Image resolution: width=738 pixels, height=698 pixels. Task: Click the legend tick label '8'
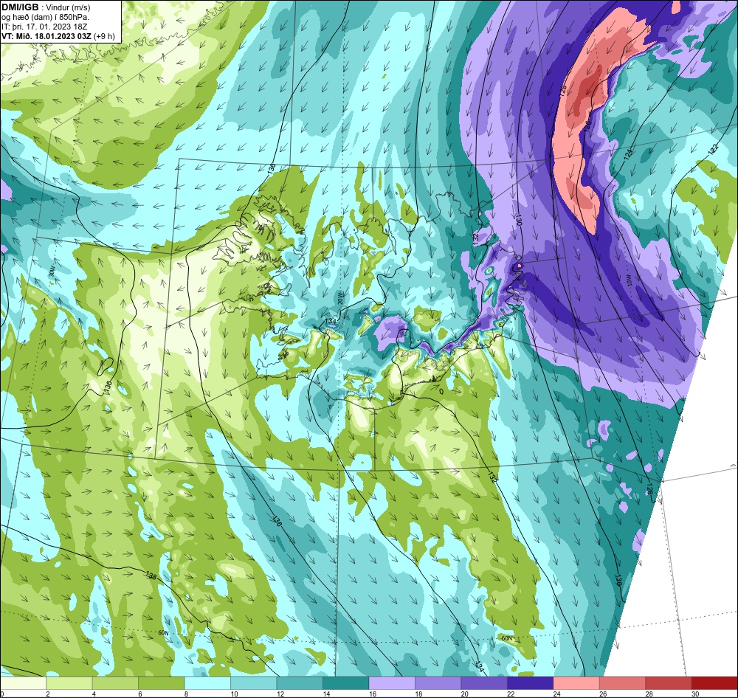(187, 694)
